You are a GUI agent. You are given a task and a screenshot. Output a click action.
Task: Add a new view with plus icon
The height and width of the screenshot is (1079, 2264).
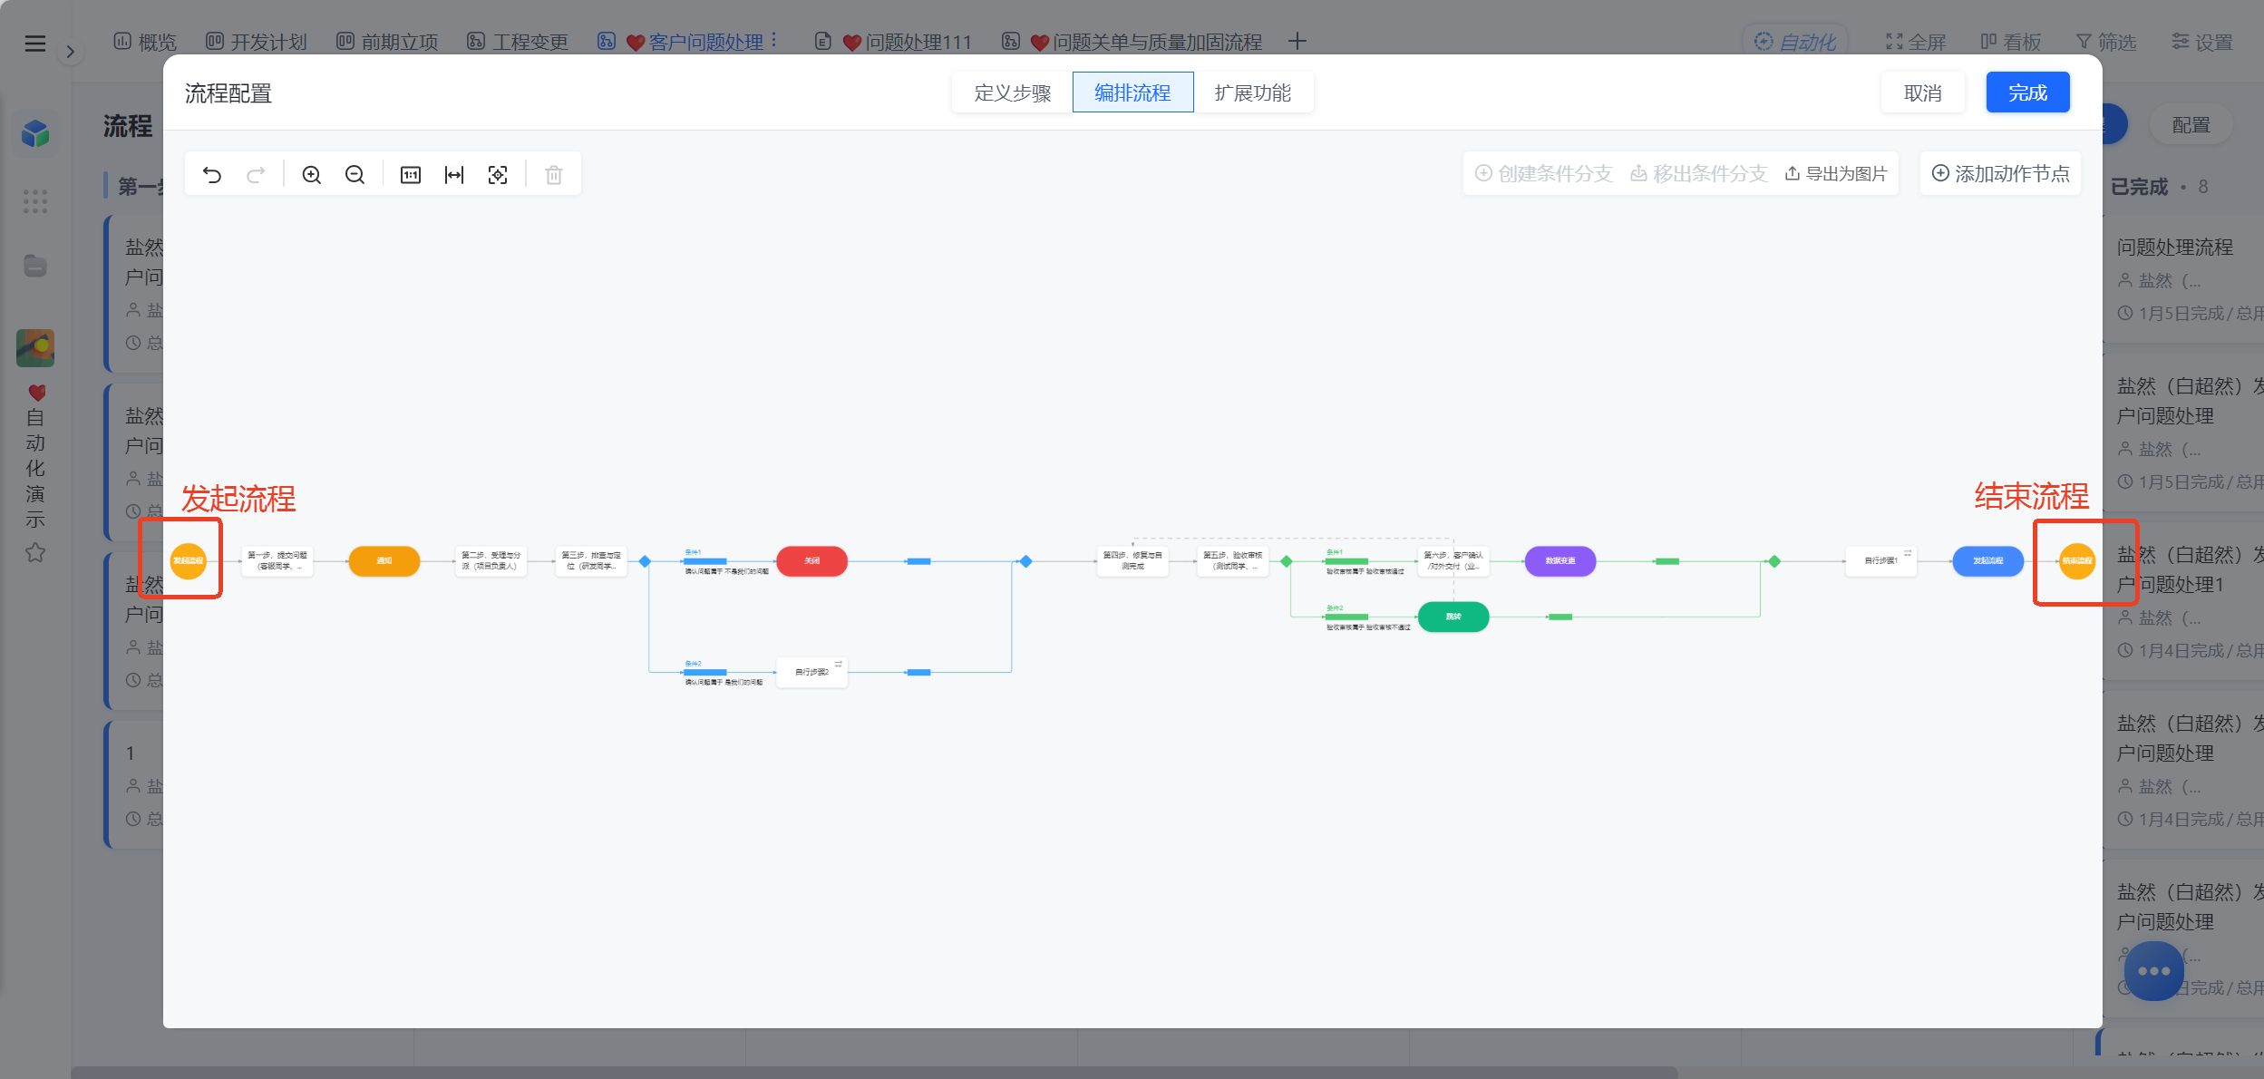click(1297, 41)
